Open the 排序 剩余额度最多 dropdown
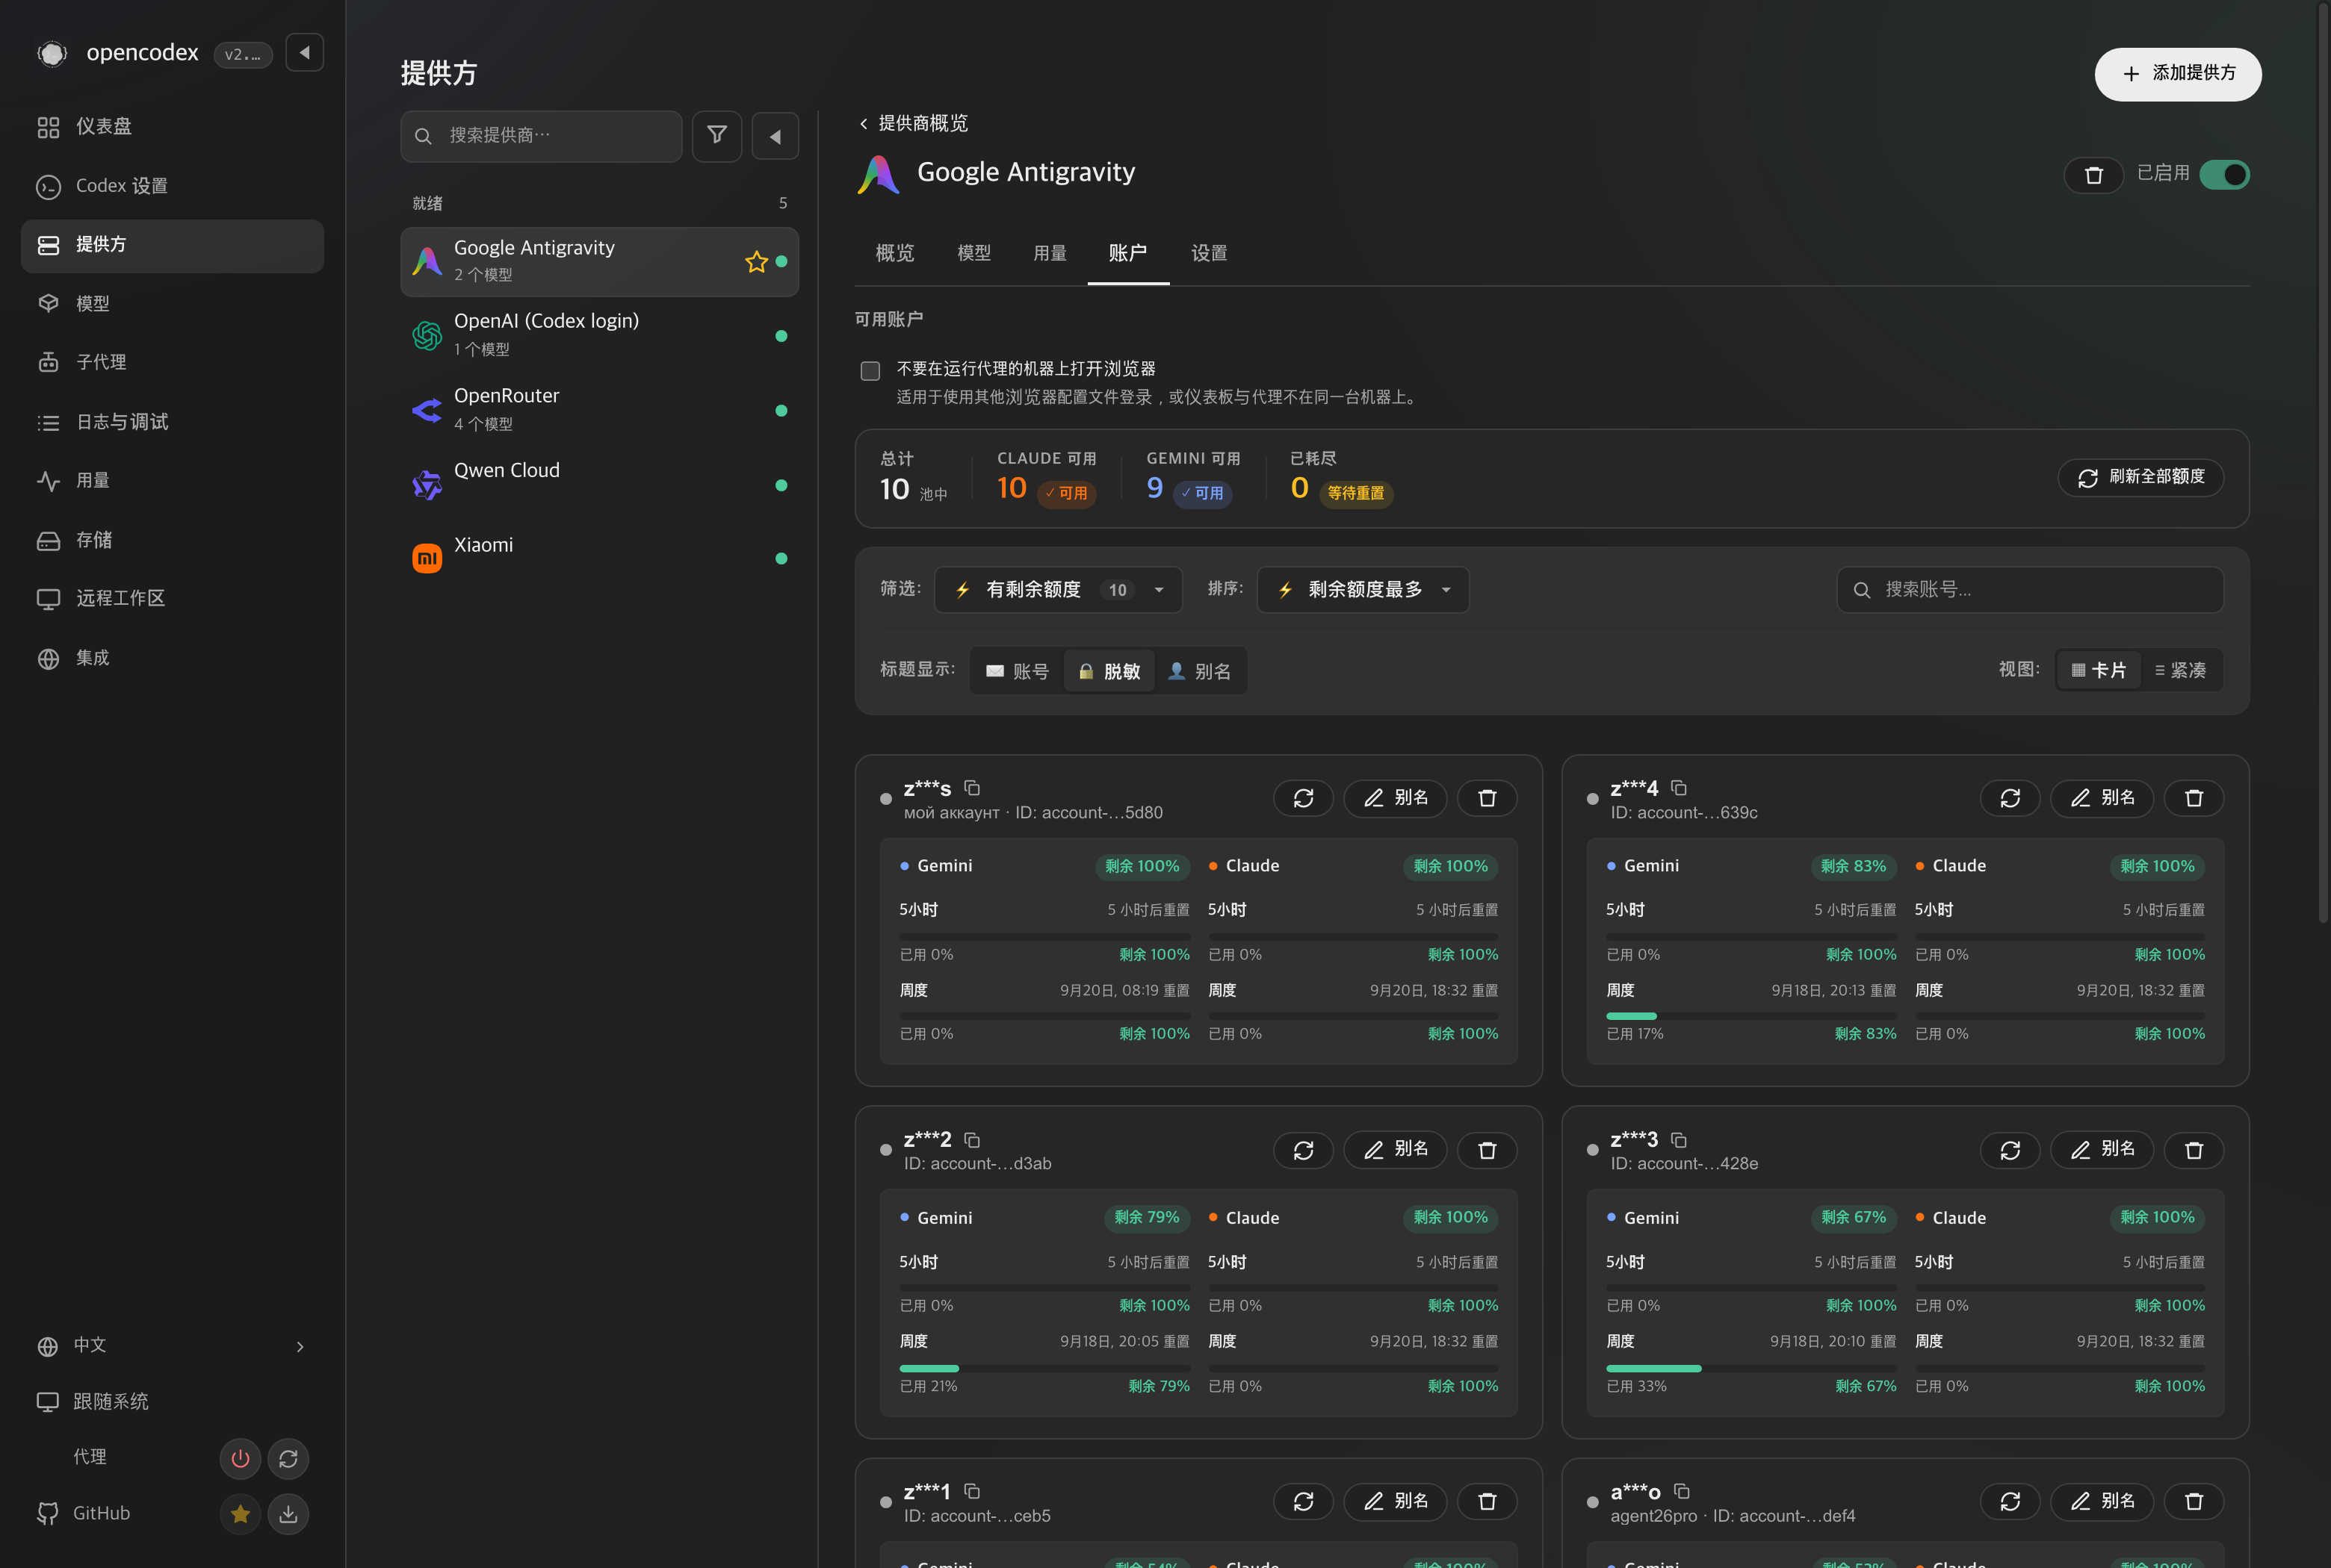Screen dimensions: 2331x1568 point(1363,590)
